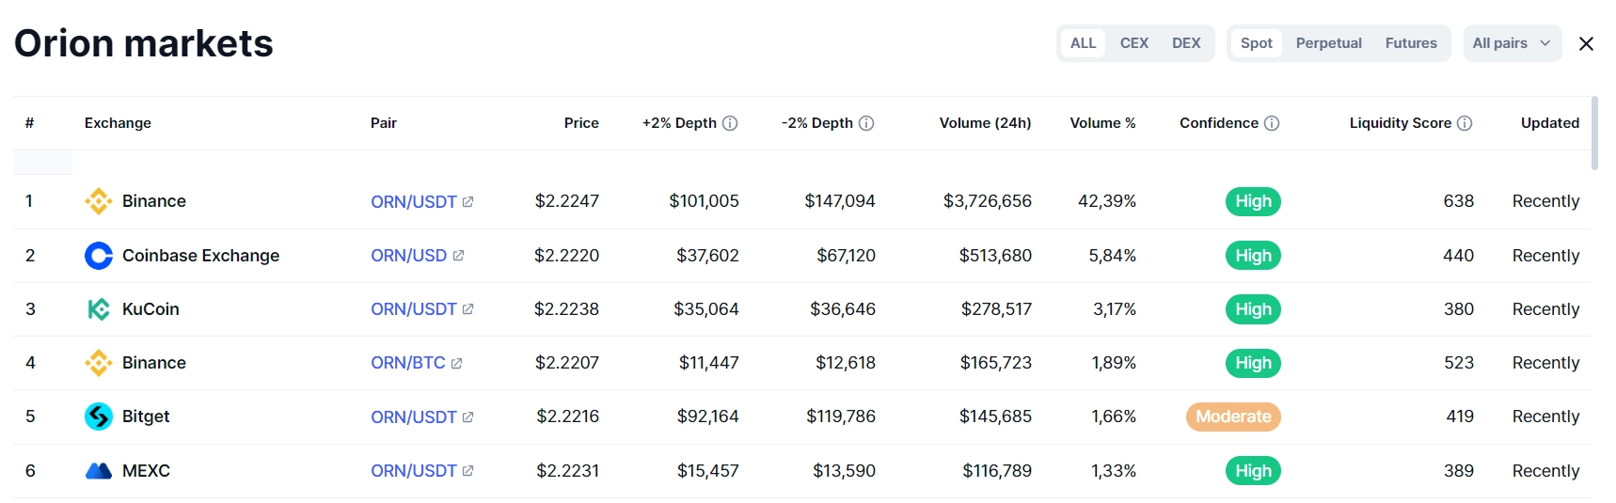Click Coinbase Exchange name
The height and width of the screenshot is (503, 1616).
click(x=200, y=256)
